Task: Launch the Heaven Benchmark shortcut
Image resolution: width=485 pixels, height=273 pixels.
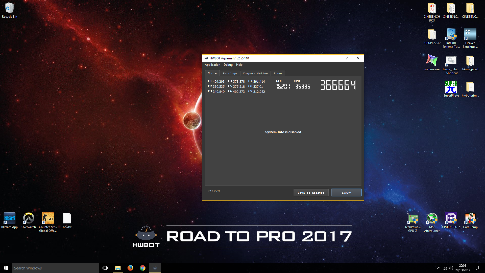Action: (x=470, y=38)
